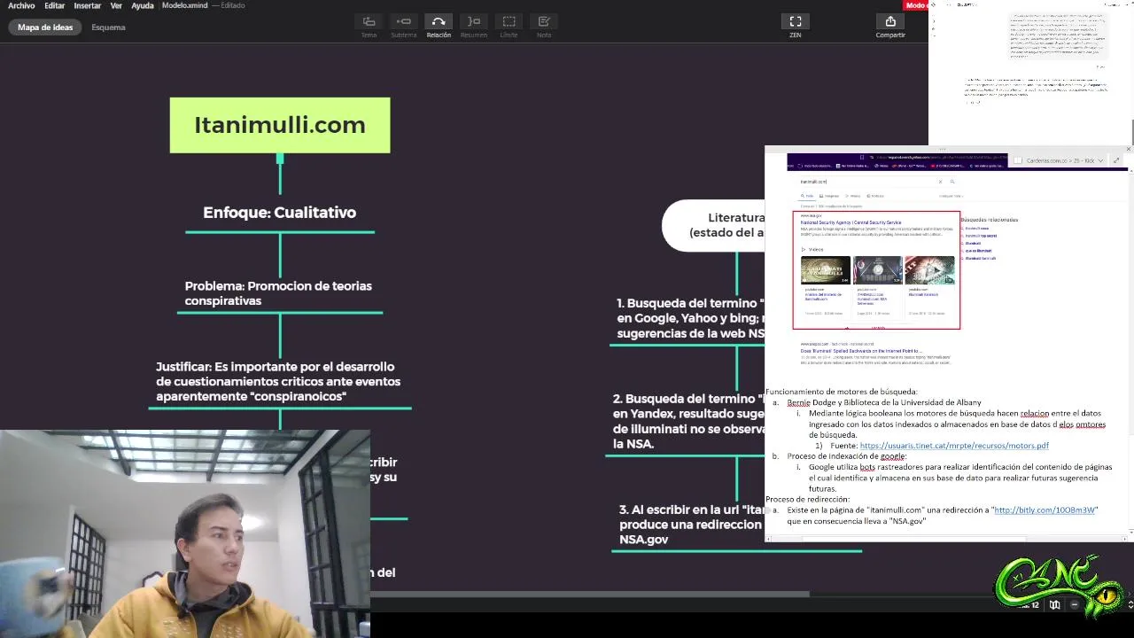Open the usuaris.tinet.cat motors.pdf link
Image resolution: width=1134 pixels, height=638 pixels.
pyautogui.click(x=954, y=446)
